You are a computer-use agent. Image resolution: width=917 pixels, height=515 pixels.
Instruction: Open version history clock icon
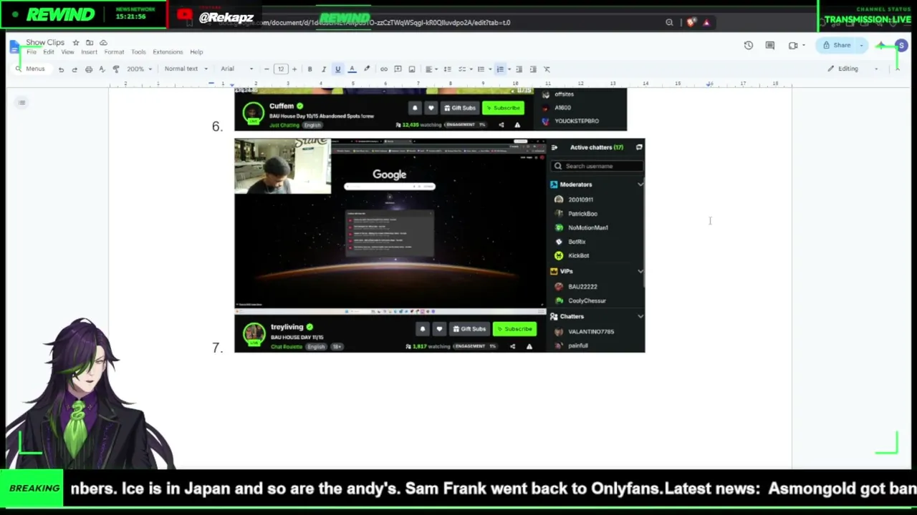749,45
